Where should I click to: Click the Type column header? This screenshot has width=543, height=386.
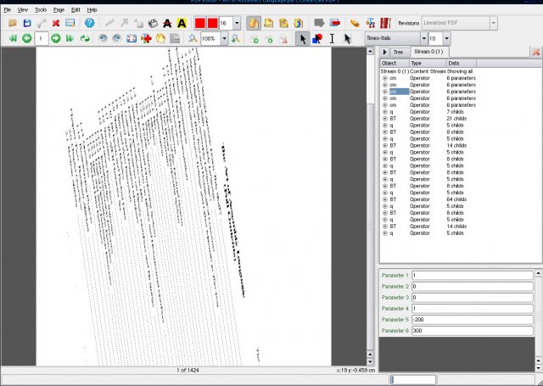[x=426, y=63]
